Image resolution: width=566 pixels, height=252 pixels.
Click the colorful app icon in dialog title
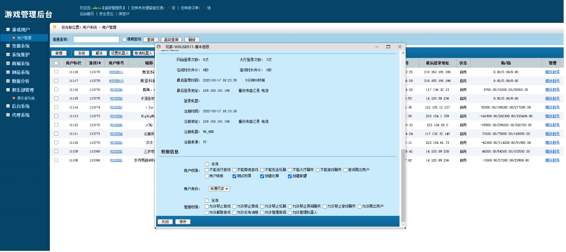159,47
